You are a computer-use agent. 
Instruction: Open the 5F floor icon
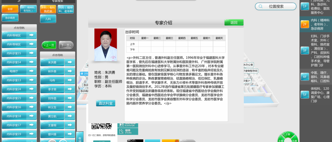(305, 95)
